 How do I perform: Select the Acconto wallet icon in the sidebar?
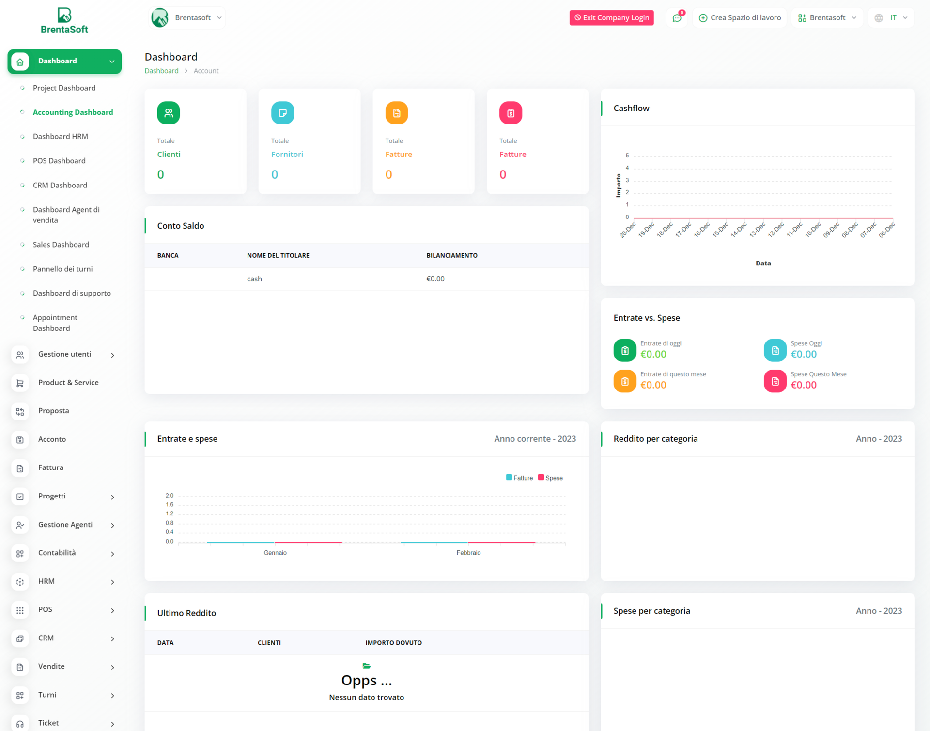[20, 439]
